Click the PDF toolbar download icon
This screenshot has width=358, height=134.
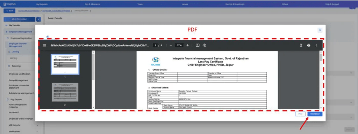[301, 45]
